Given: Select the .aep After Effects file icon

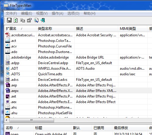Looking at the screenshot, I should (8, 85).
